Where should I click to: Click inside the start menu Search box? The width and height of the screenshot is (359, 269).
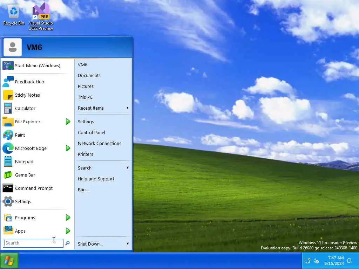33,243
